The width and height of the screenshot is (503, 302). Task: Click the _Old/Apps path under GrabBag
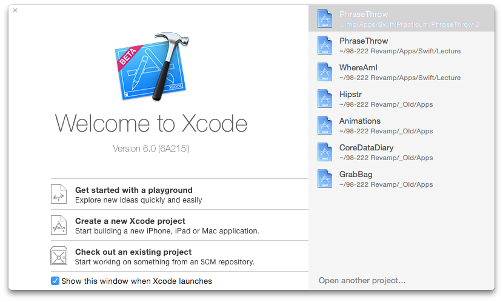pos(386,184)
